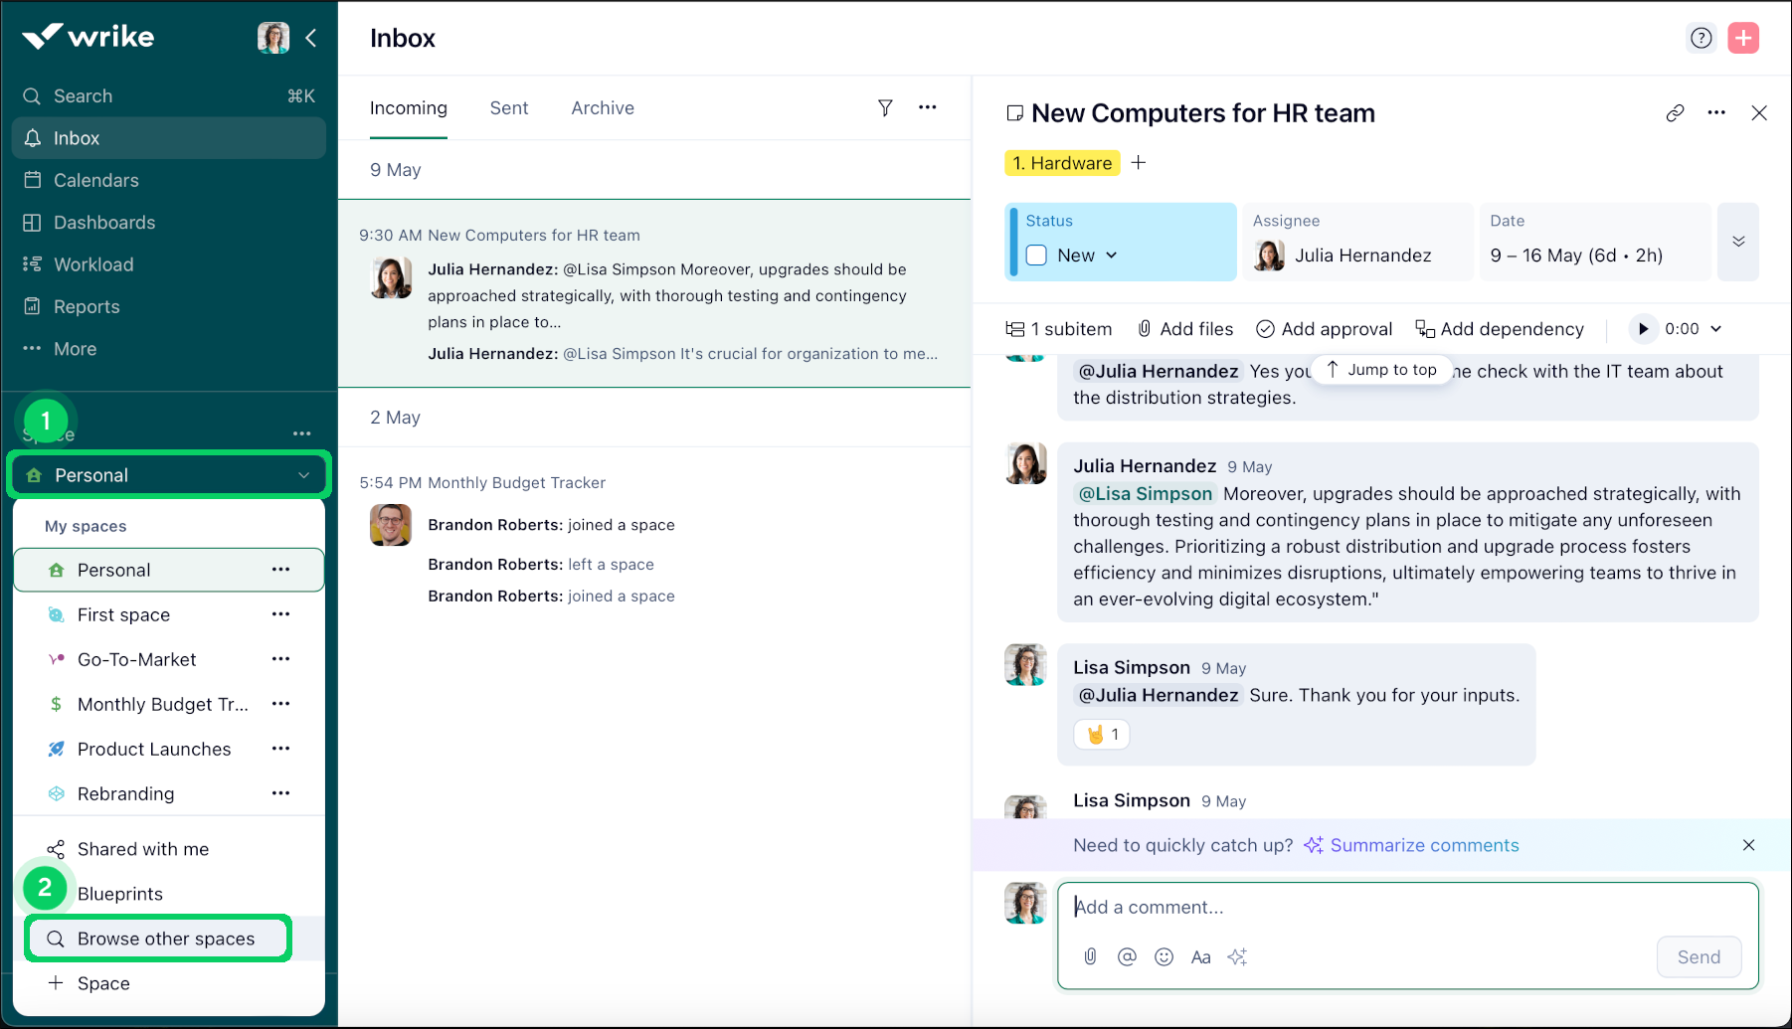Click the attach file paperclip in comment box
The image size is (1792, 1029).
click(x=1090, y=956)
